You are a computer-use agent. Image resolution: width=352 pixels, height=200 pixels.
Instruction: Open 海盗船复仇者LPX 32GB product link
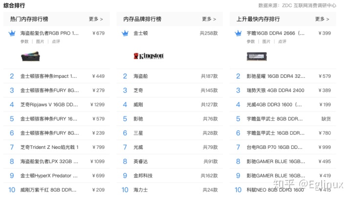[49, 162]
